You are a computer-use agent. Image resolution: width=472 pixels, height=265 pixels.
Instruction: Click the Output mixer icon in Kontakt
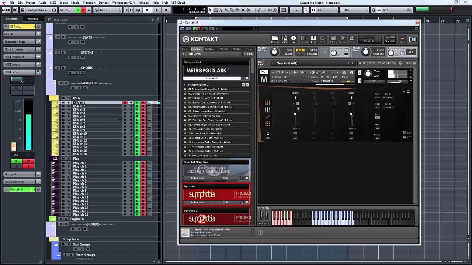304,39
